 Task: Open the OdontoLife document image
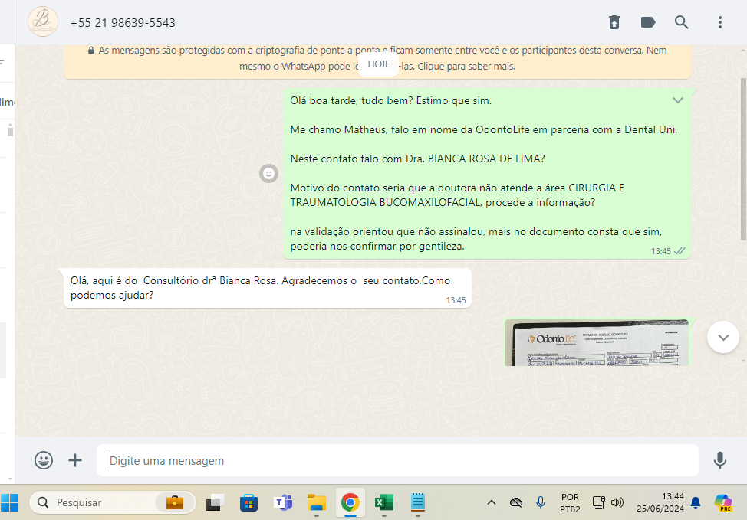597,343
